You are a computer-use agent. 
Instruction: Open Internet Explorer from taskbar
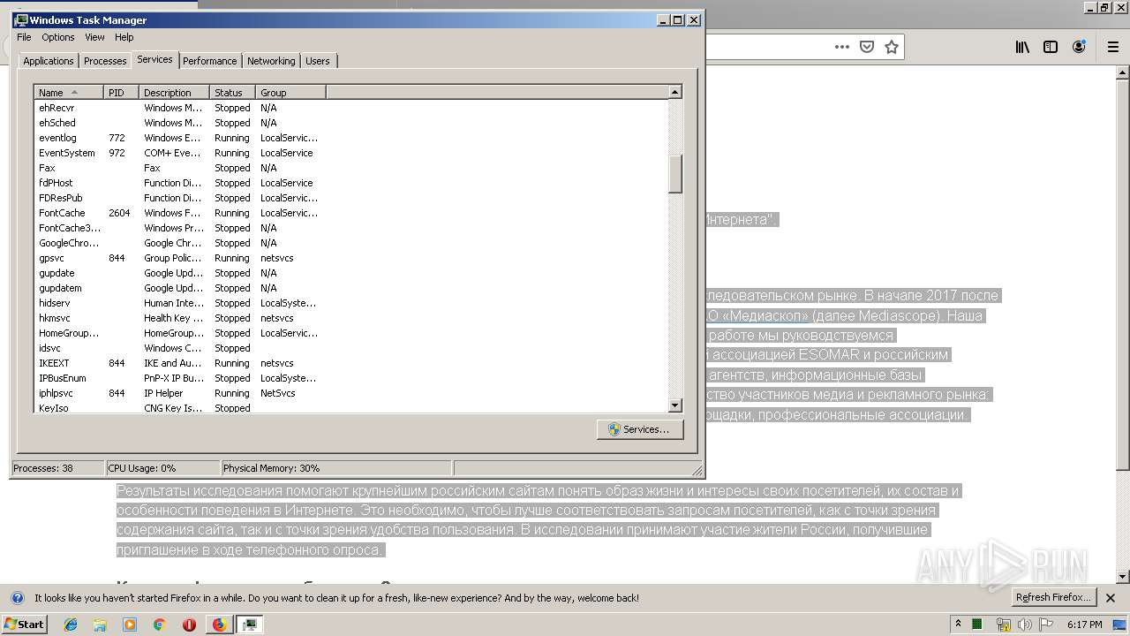coord(72,625)
